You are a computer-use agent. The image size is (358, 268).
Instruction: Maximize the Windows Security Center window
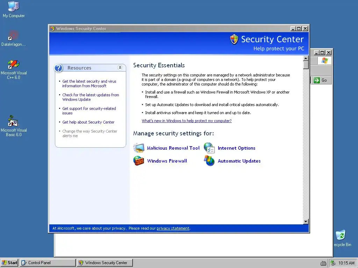299,29
